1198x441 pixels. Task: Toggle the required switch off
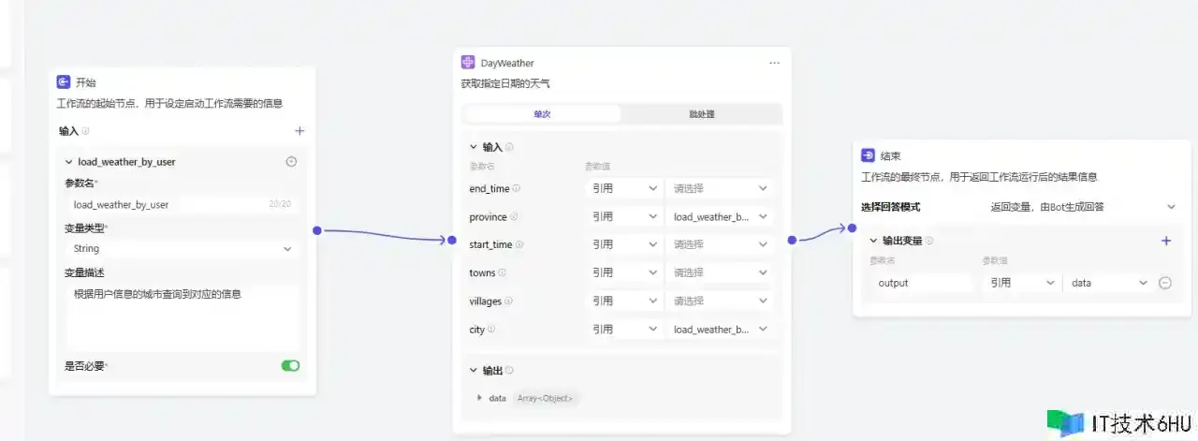pos(290,365)
